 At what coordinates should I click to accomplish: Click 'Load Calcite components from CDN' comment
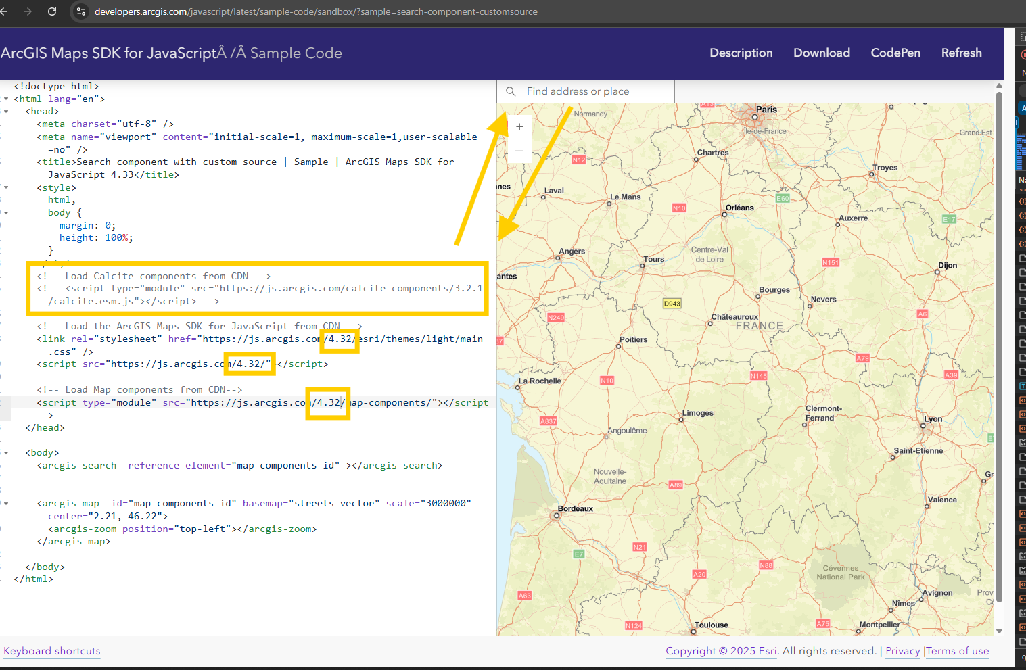[x=154, y=276]
